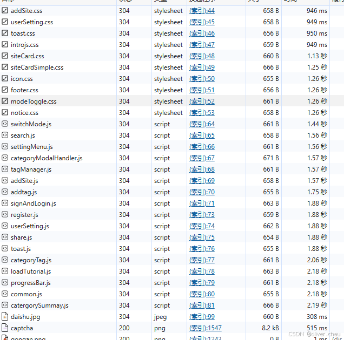Screen dimensions: 344x340
Task: Follow the (索引):71 link for signAndLogin.js
Action: tap(202, 203)
